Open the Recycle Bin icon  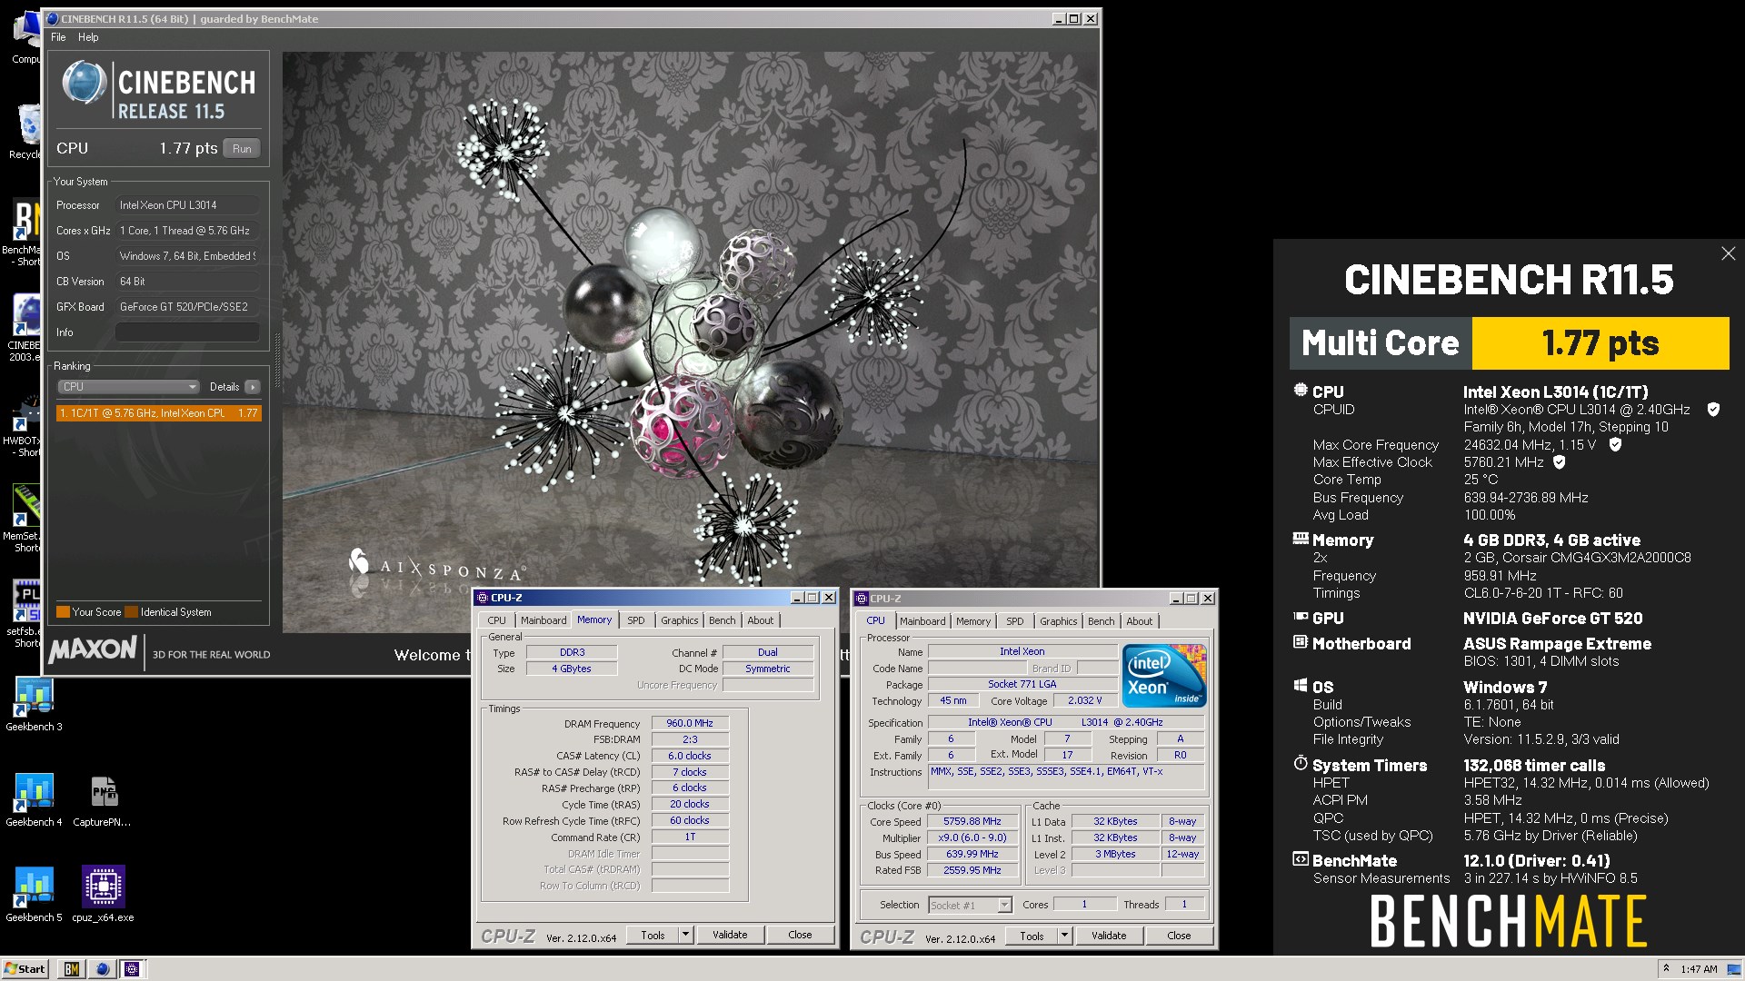point(26,132)
